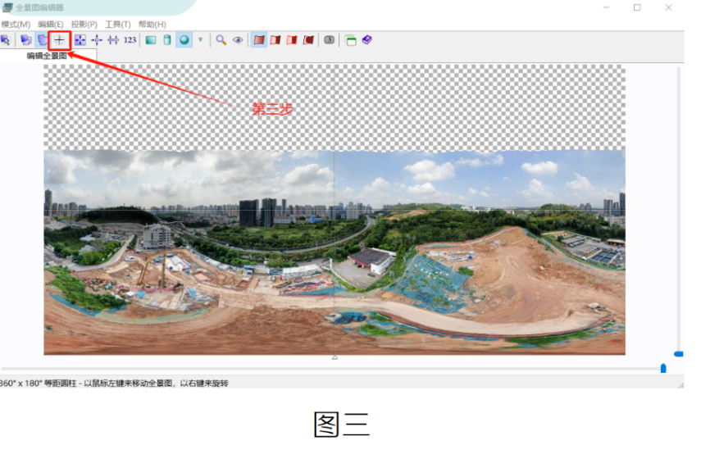Click the green show main window icon
Viewport: 710px width, 454px height.
click(x=350, y=40)
